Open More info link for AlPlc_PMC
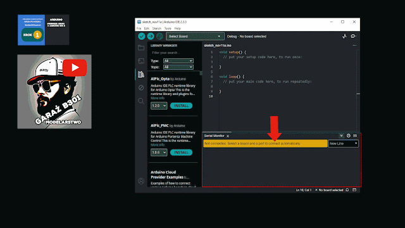 pos(158,145)
